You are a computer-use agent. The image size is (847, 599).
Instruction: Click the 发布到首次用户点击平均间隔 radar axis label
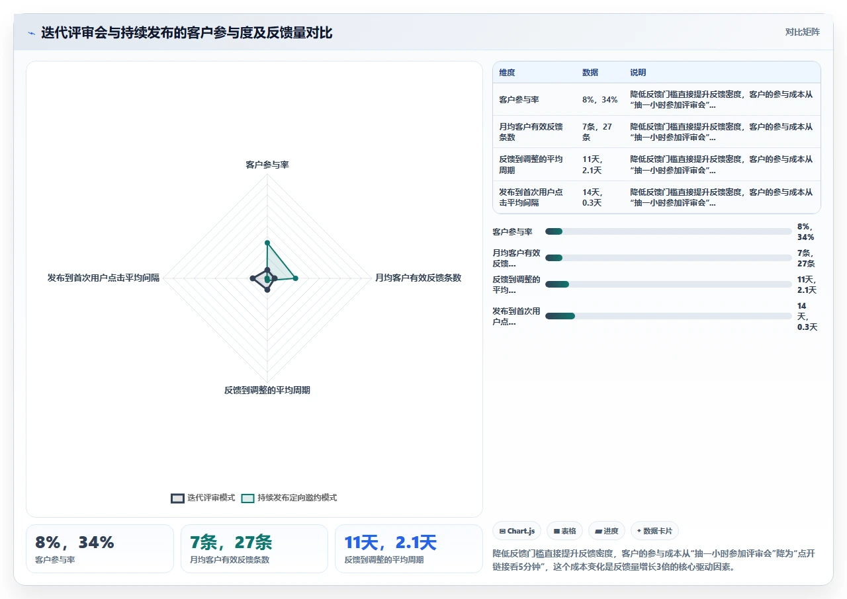pyautogui.click(x=103, y=278)
